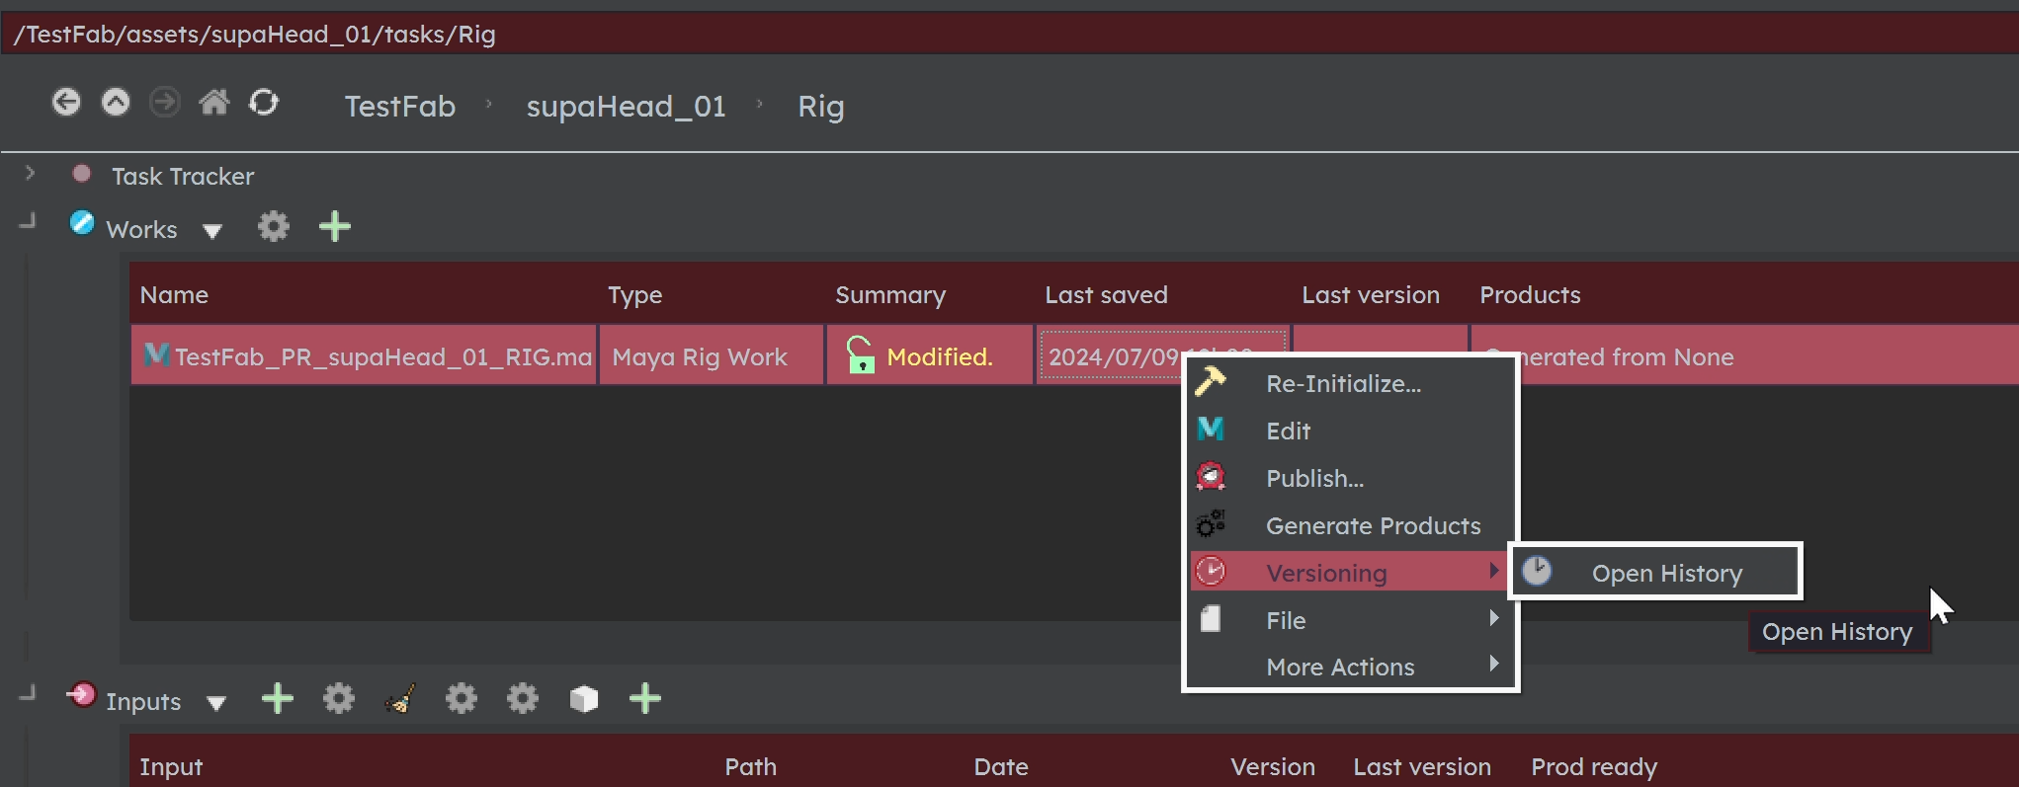Click the Task Tracker status dot icon

(82, 174)
